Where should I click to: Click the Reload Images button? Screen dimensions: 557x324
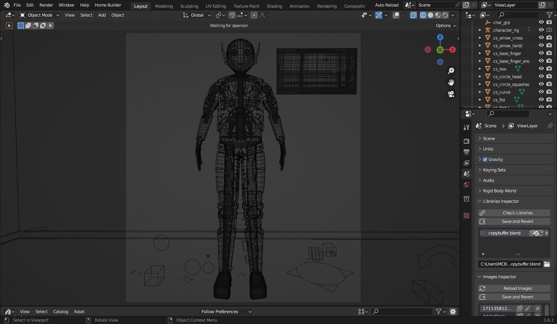tap(514, 288)
